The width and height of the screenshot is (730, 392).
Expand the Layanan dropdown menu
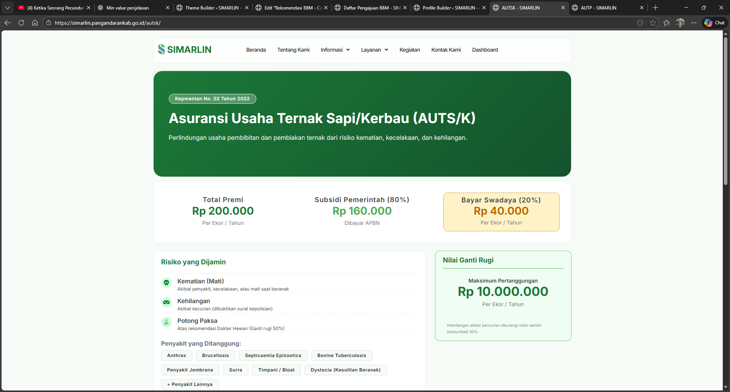[375, 50]
